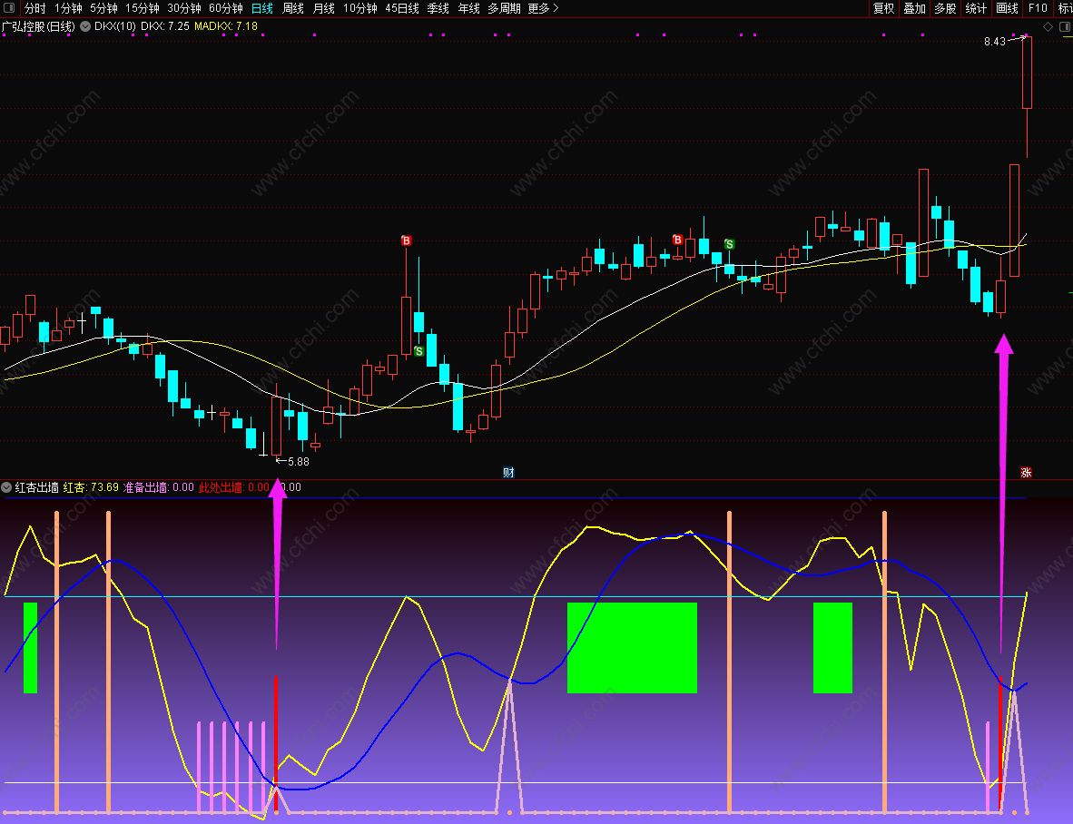The width and height of the screenshot is (1073, 824).
Task: Click the large green block in indicator panel
Action: click(x=632, y=648)
